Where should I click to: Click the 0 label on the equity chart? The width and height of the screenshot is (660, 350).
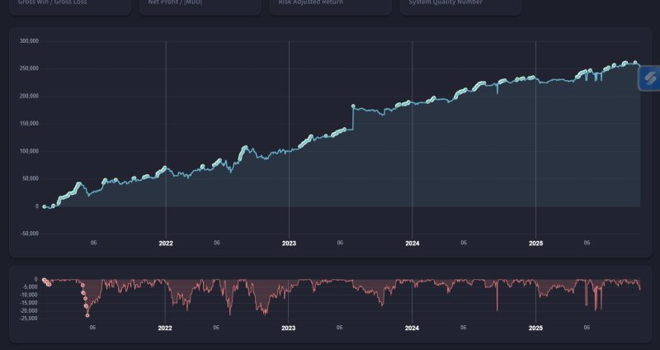tap(35, 206)
